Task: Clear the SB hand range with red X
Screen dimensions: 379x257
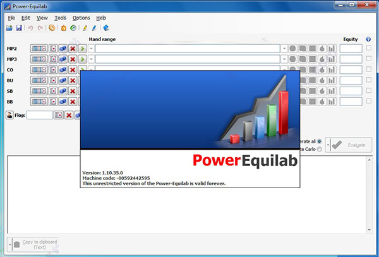Action: tap(73, 91)
